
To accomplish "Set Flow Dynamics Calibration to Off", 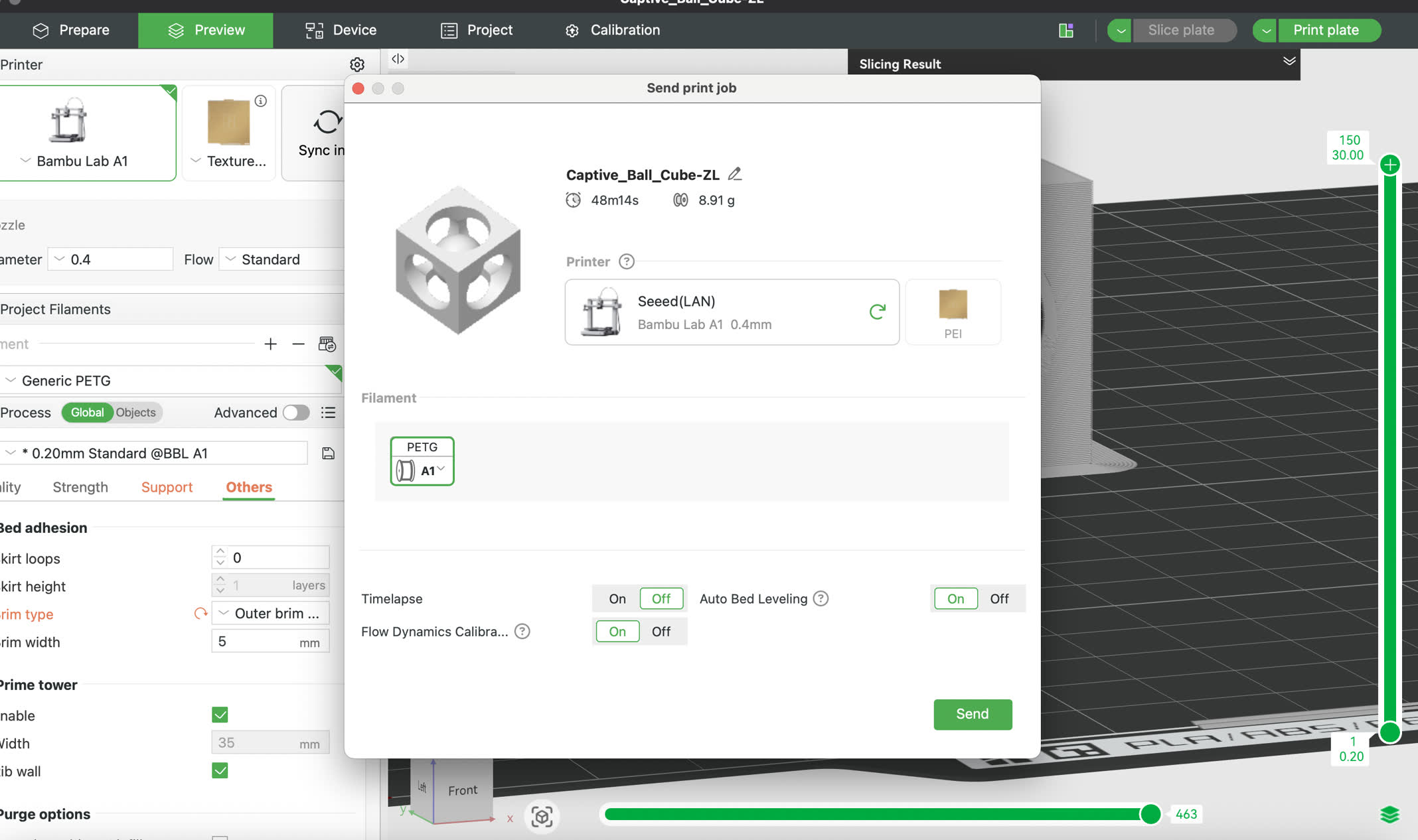I will tap(661, 631).
